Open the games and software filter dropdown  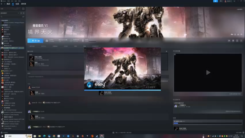(10, 13)
